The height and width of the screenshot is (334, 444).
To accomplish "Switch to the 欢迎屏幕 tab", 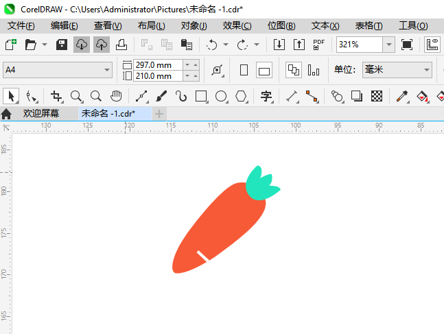I will (x=41, y=113).
